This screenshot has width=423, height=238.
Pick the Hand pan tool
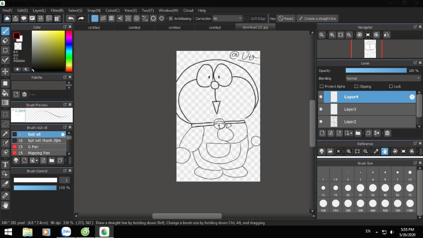(x=5, y=205)
